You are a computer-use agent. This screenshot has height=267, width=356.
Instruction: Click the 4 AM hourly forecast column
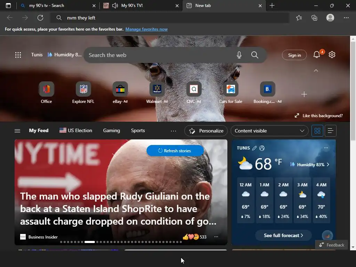click(x=321, y=200)
